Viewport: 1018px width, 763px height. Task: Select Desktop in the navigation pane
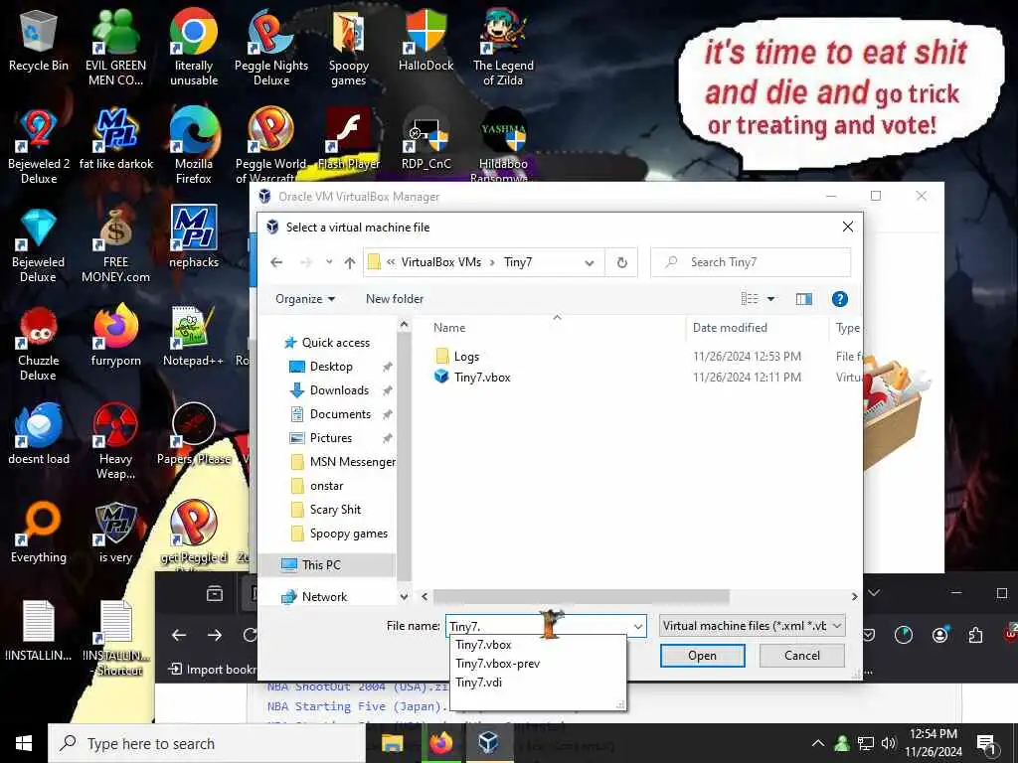[x=331, y=367]
